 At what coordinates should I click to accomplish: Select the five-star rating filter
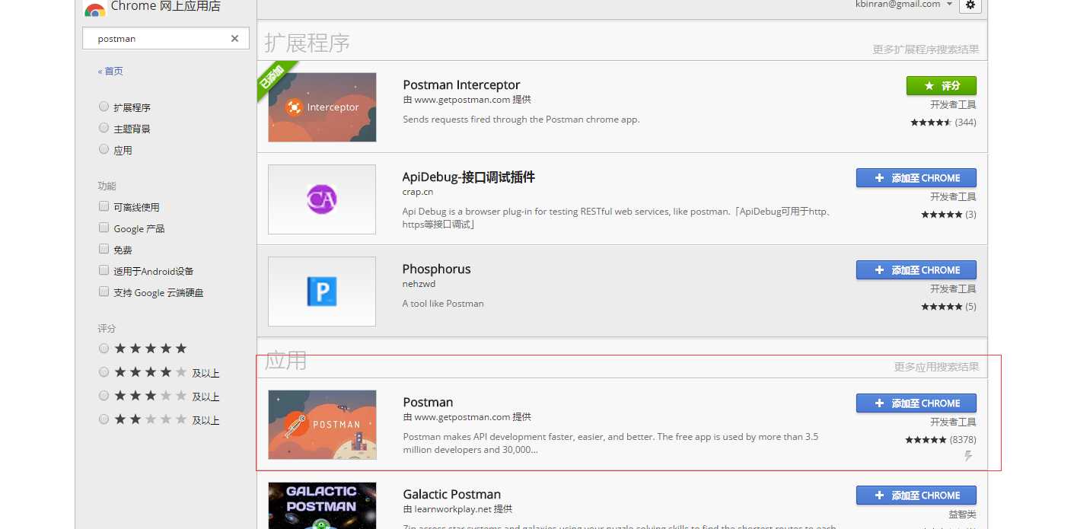point(104,349)
